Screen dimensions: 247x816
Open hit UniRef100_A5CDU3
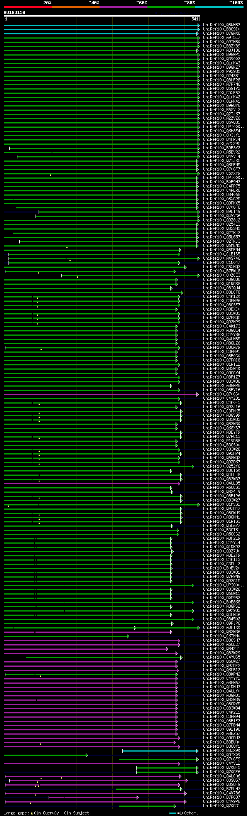click(222, 738)
